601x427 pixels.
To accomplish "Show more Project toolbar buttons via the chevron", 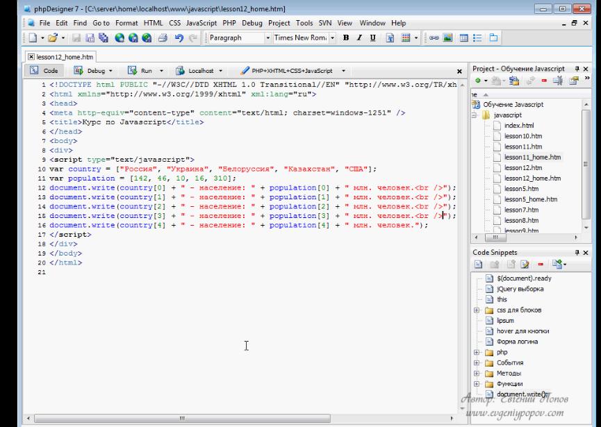I will (587, 78).
